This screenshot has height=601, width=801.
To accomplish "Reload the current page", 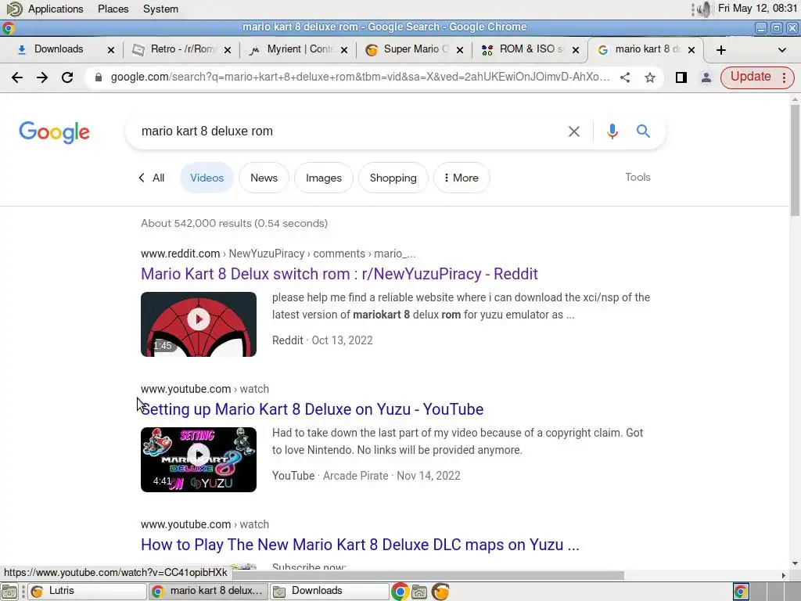I will (67, 77).
